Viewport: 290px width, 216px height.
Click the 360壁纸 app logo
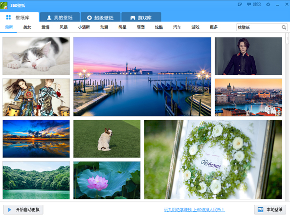[x=4, y=5]
